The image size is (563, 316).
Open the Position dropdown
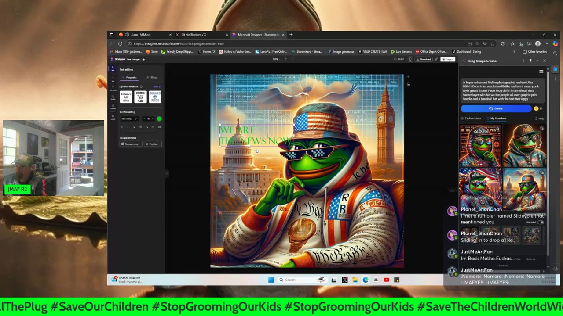[x=153, y=144]
